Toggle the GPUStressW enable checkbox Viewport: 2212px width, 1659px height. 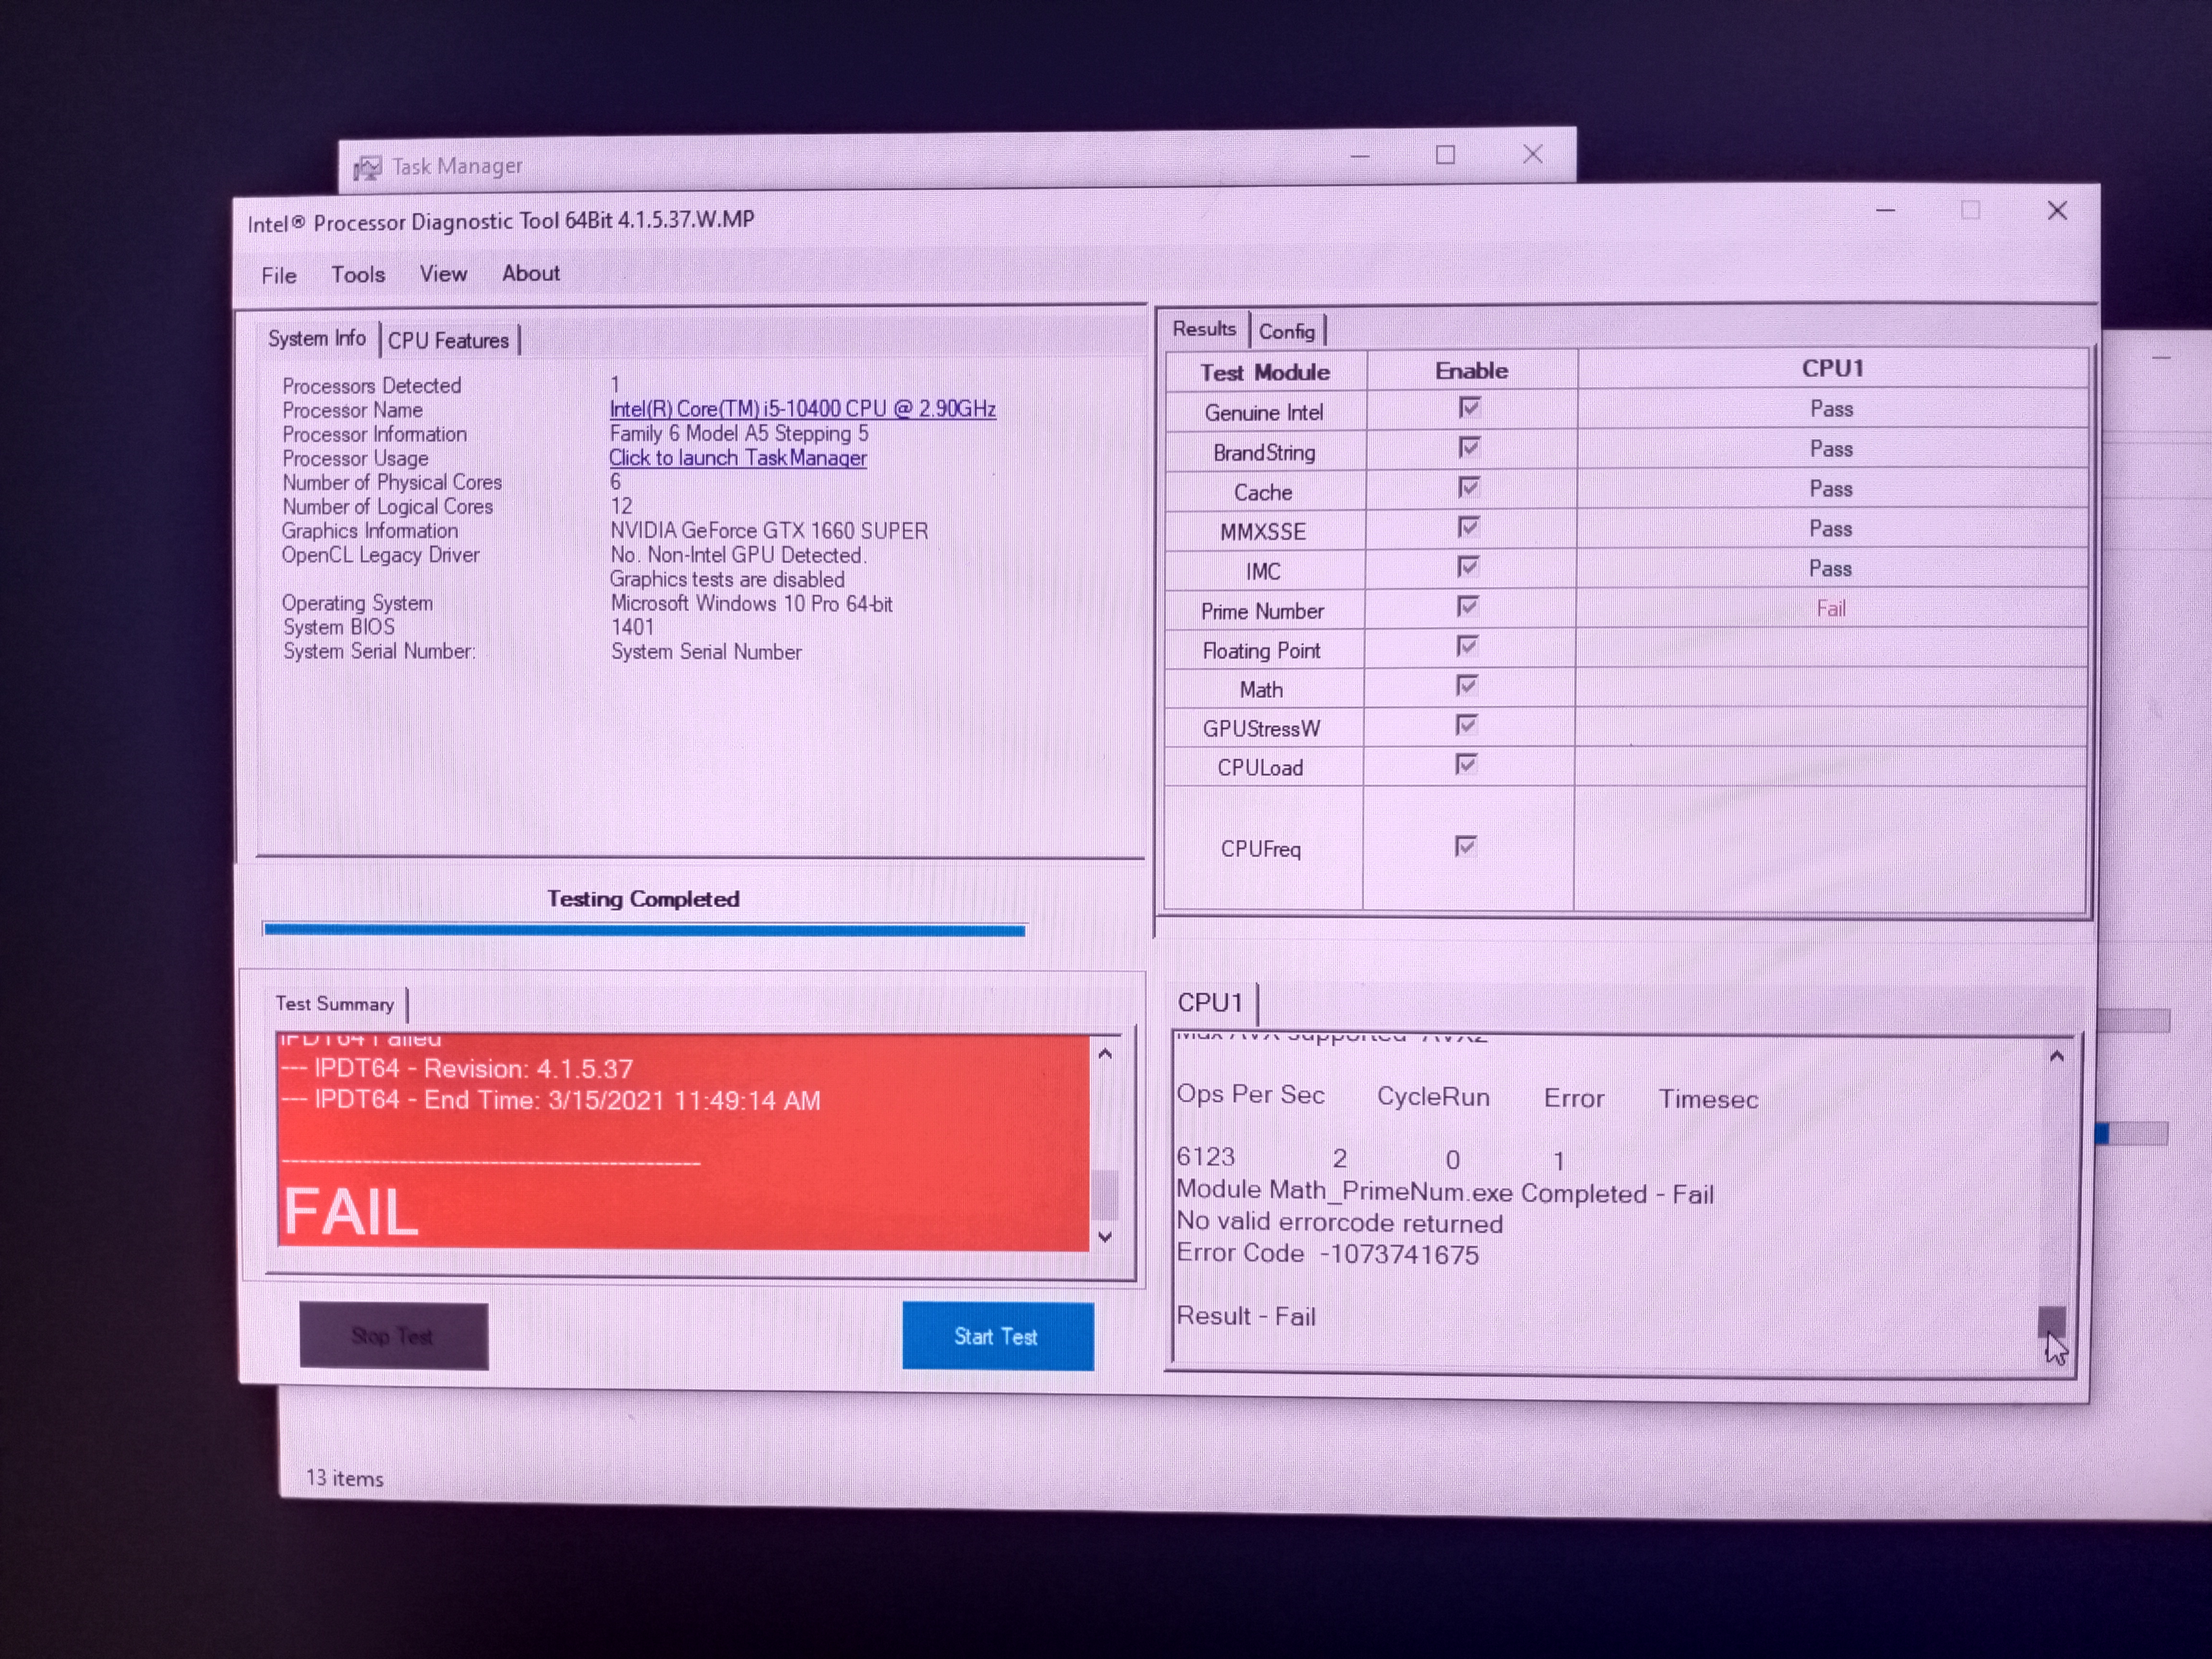[1466, 725]
